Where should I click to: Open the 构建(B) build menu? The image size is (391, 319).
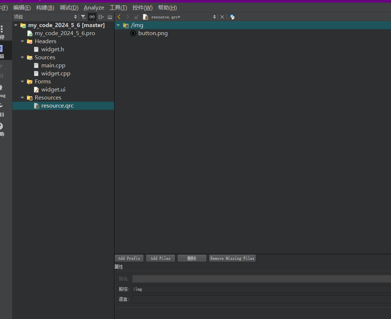click(45, 8)
